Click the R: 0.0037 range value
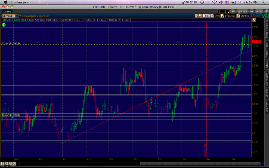This screenshot has width=269, height=168. click(x=111, y=20)
